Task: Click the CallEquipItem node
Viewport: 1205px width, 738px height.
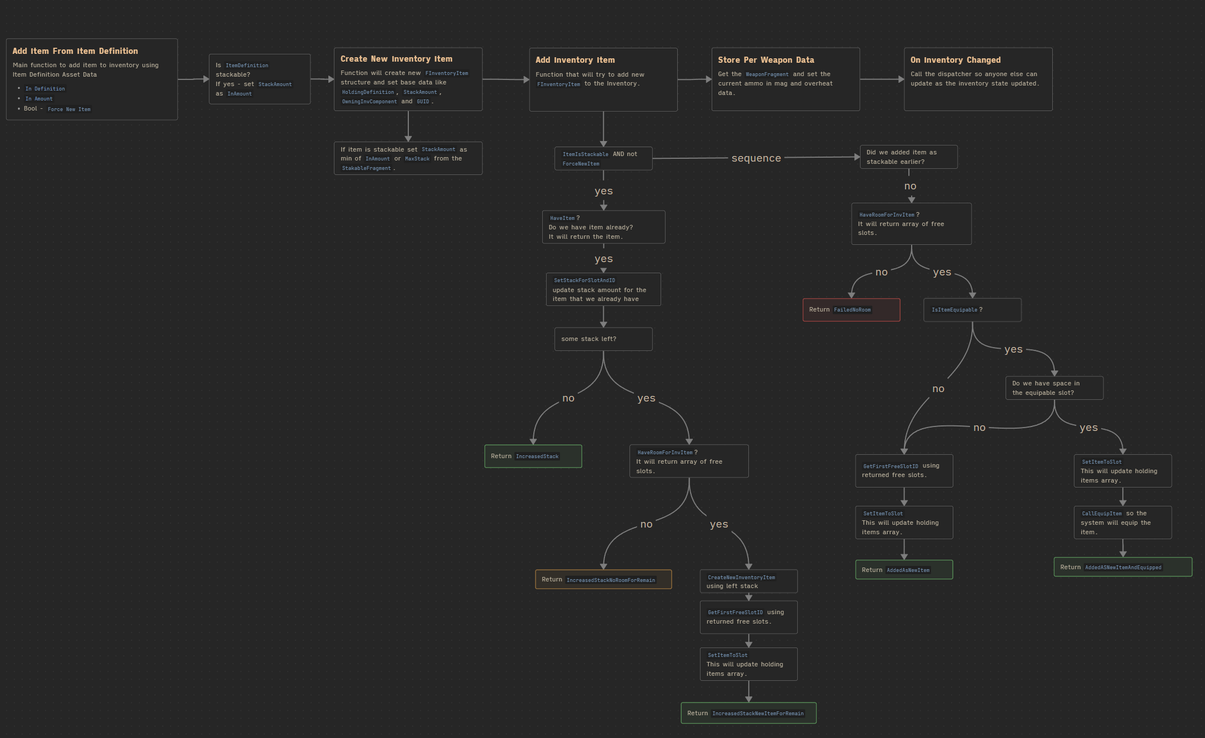Action: [1123, 523]
